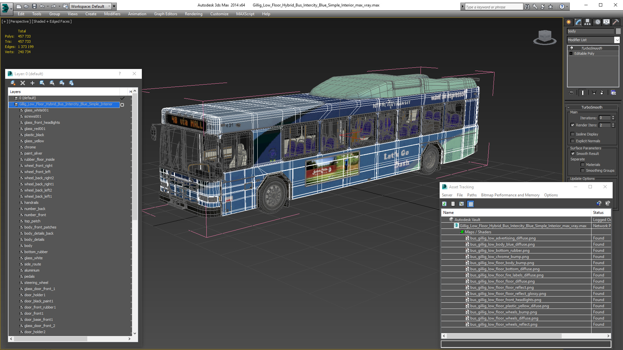Open the Modifier List dropdown
Image resolution: width=623 pixels, height=350 pixels.
tap(617, 40)
